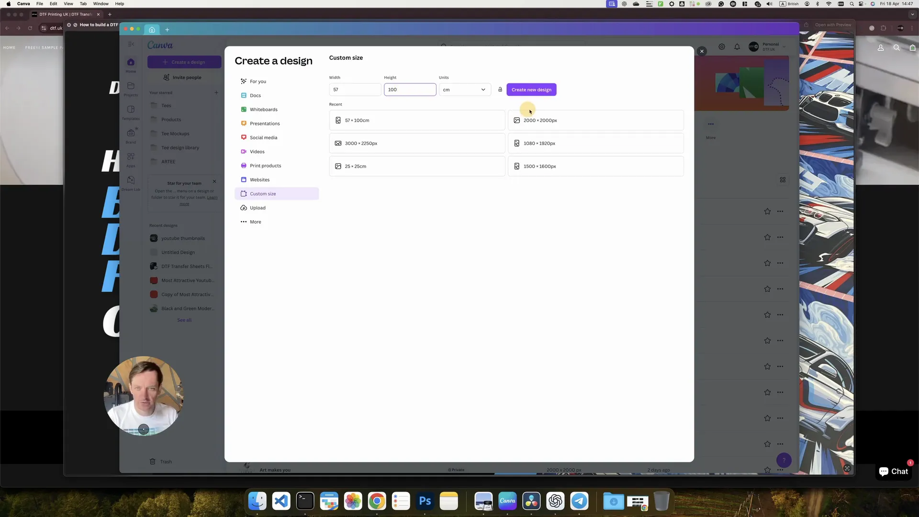The height and width of the screenshot is (517, 919).
Task: Open Telegram from the Dock
Action: tap(579, 501)
